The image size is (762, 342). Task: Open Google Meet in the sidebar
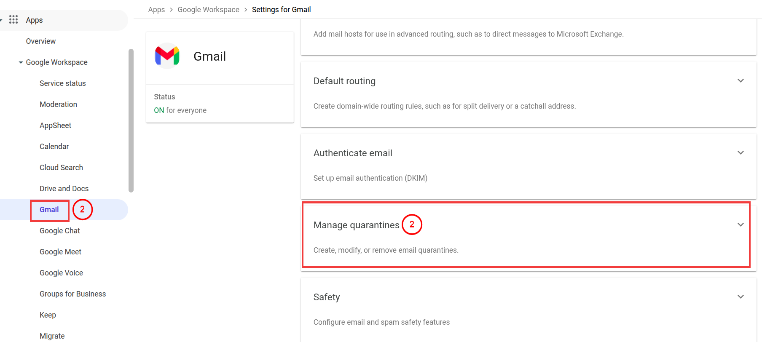60,252
